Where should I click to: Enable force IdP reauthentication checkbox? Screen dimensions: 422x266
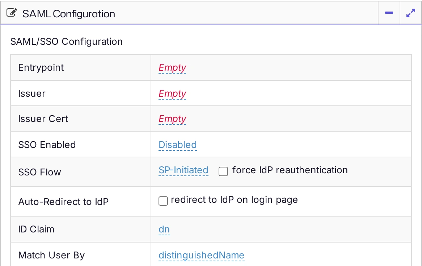(x=223, y=171)
